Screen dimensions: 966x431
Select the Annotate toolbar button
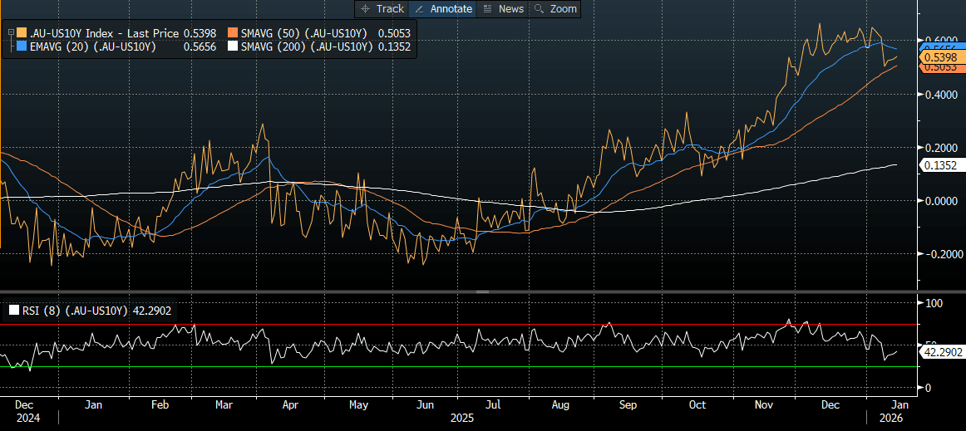(x=443, y=9)
